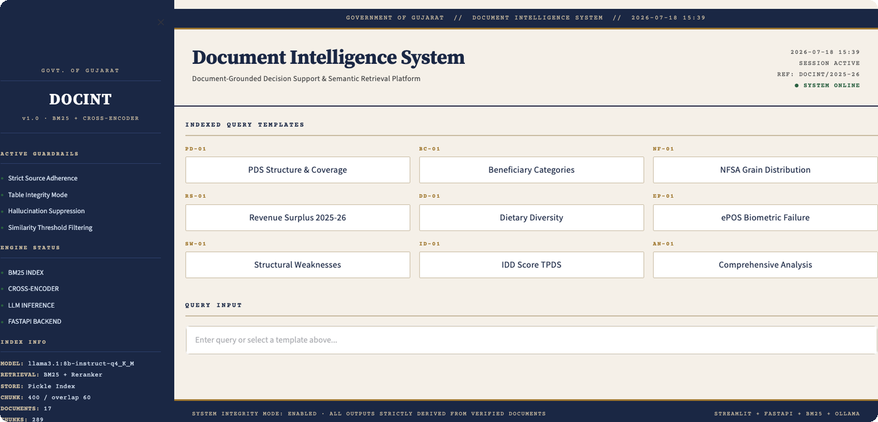Viewport: 878px width, 422px height.
Task: Choose the ePOS Biometric Failure template
Action: tap(765, 217)
